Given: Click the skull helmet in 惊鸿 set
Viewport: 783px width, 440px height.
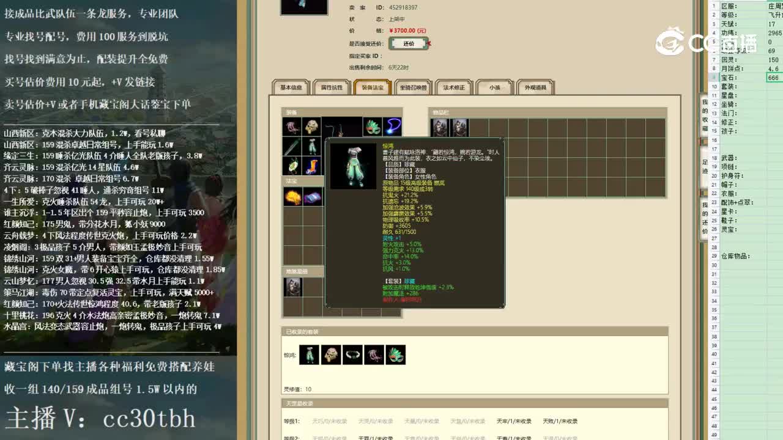Looking at the screenshot, I should click(331, 355).
